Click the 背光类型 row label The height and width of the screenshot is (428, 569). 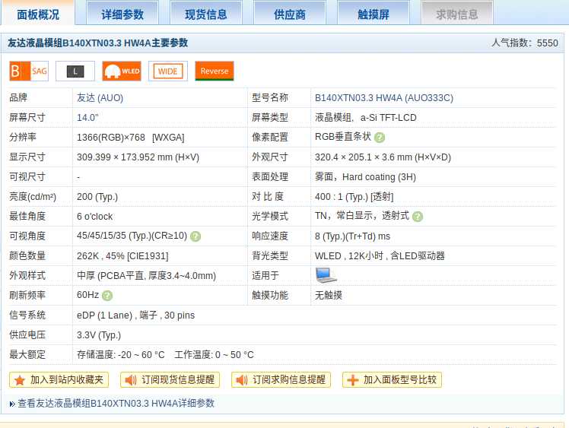270,256
